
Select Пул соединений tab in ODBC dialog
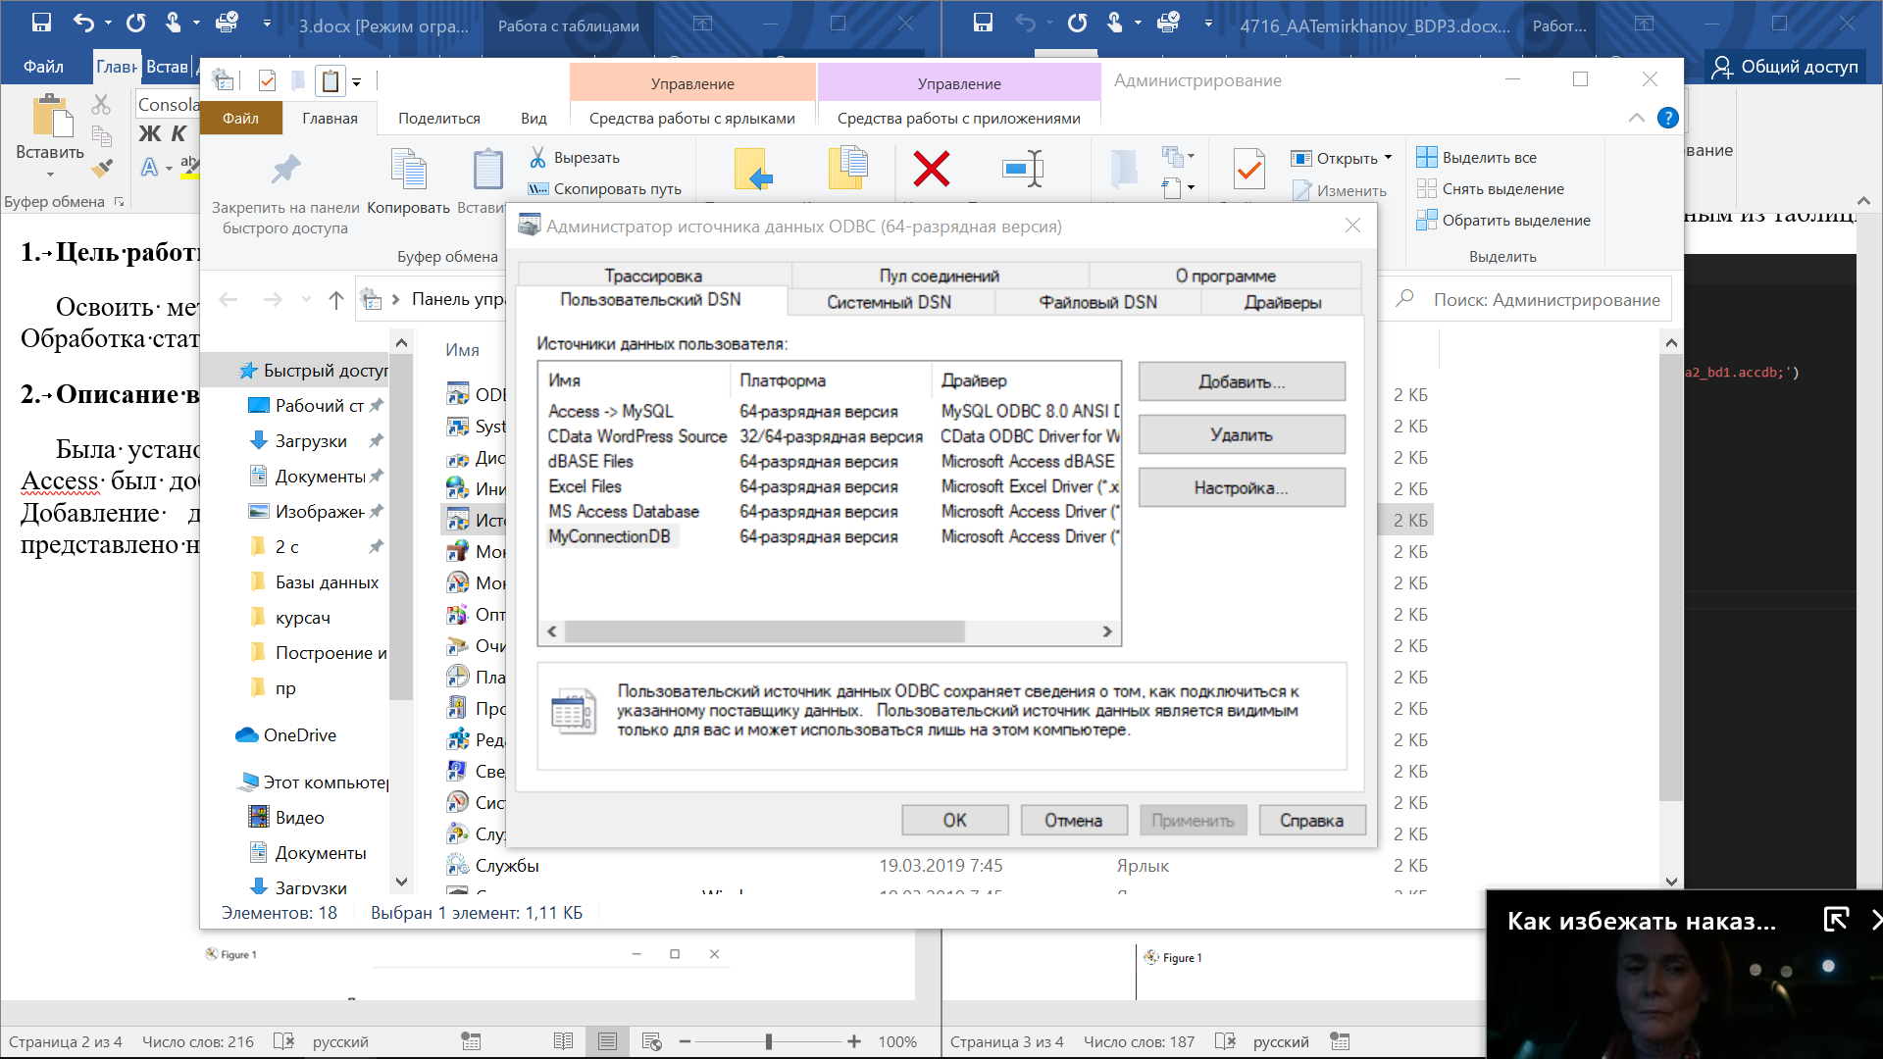tap(939, 276)
